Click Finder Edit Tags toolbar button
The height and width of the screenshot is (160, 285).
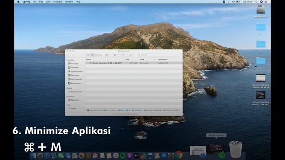pyautogui.click(x=130, y=55)
